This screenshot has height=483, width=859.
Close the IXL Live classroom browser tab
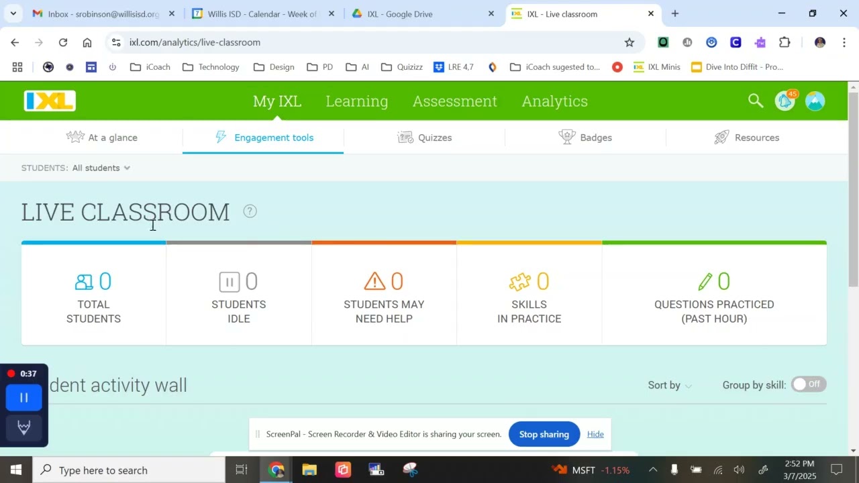pyautogui.click(x=650, y=13)
